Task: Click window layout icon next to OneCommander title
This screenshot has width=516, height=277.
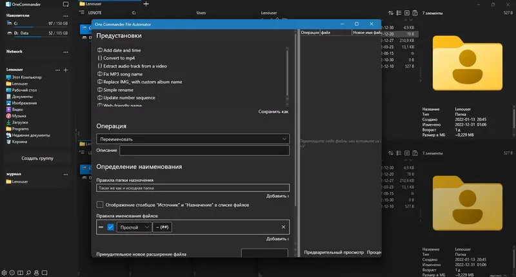Action: [66, 5]
